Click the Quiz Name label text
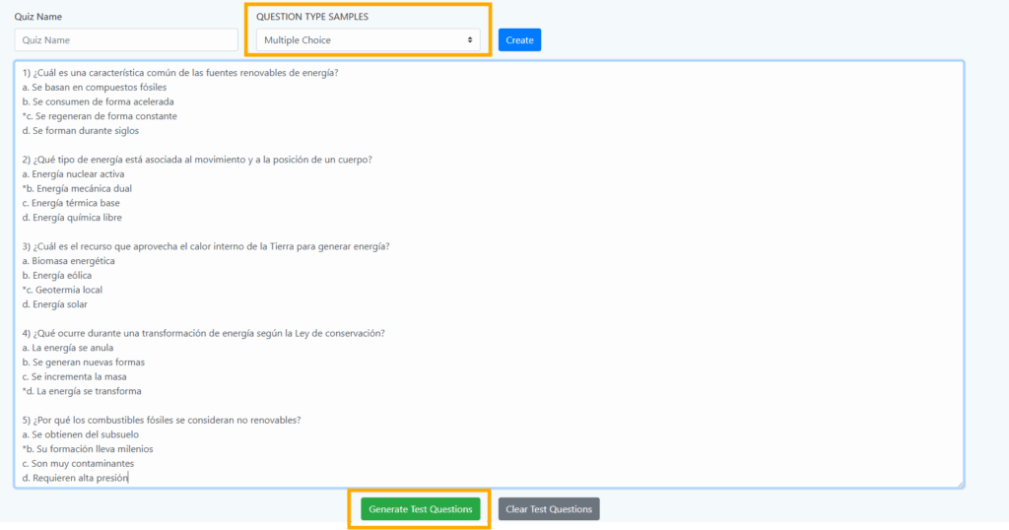The width and height of the screenshot is (1009, 530). pos(36,17)
